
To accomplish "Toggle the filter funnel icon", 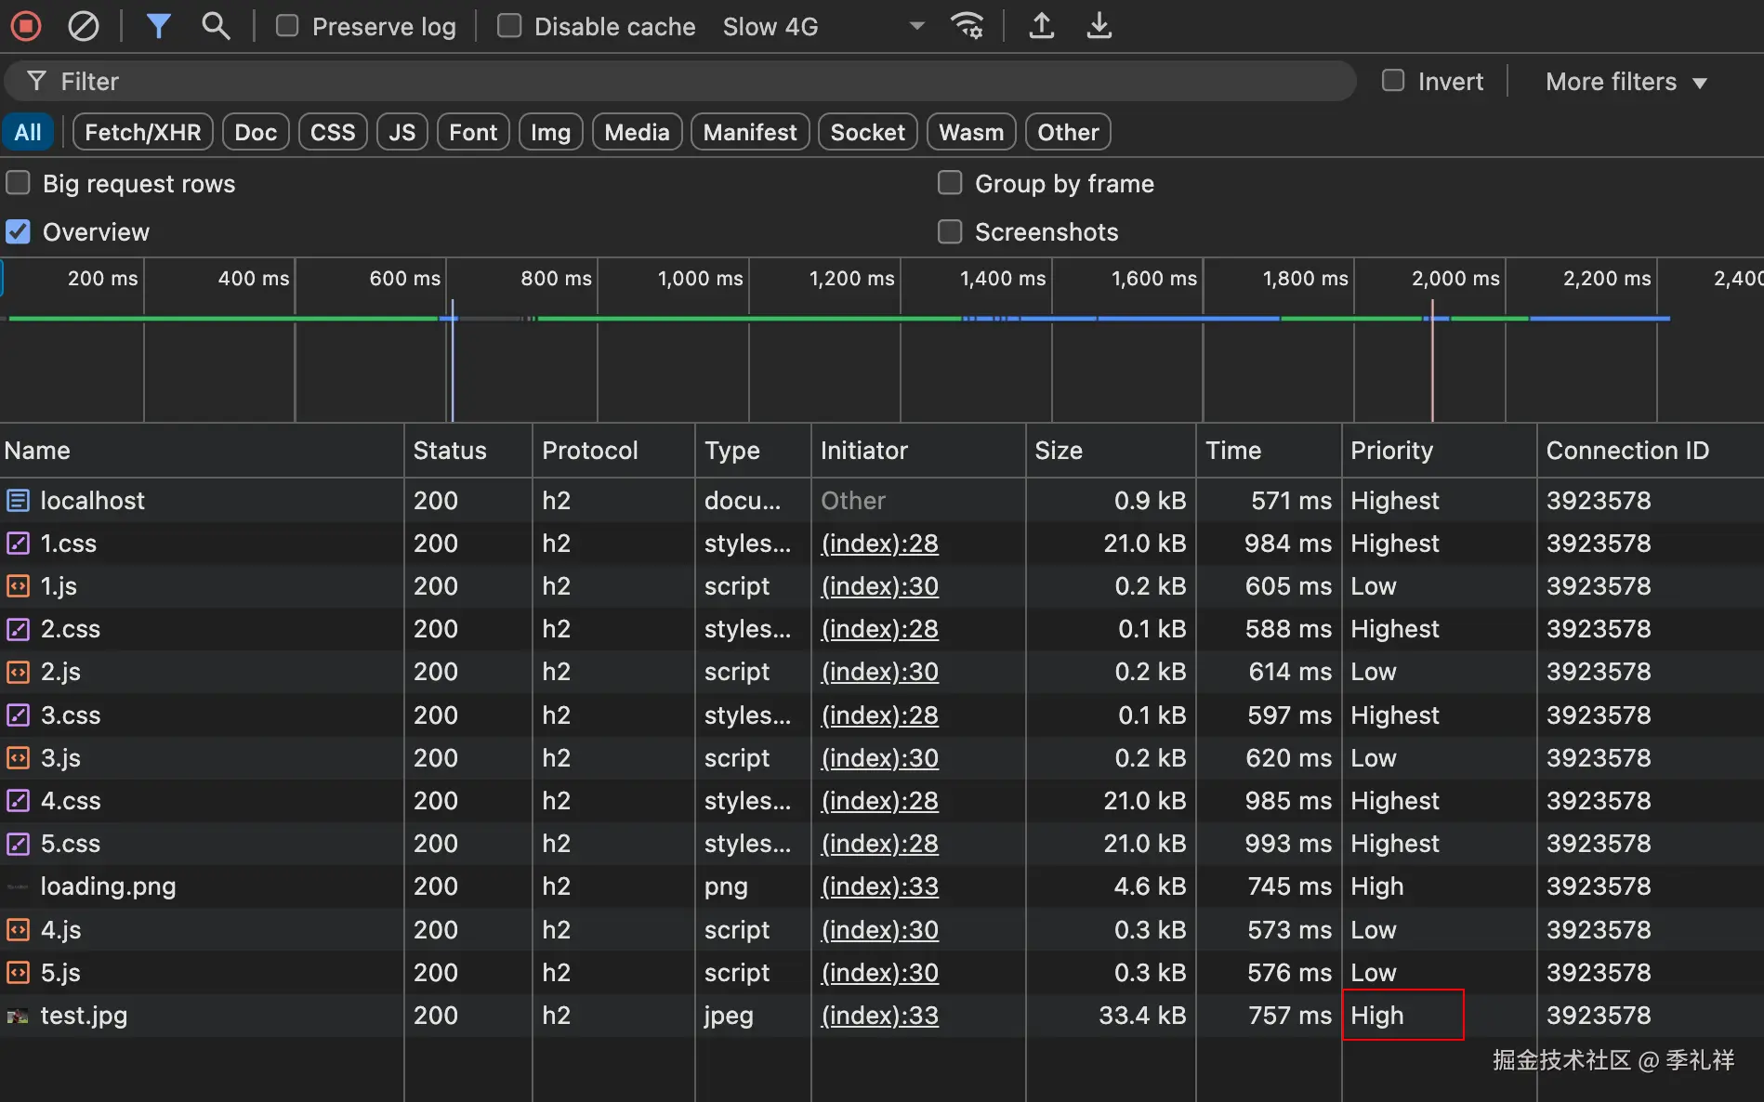I will (159, 26).
